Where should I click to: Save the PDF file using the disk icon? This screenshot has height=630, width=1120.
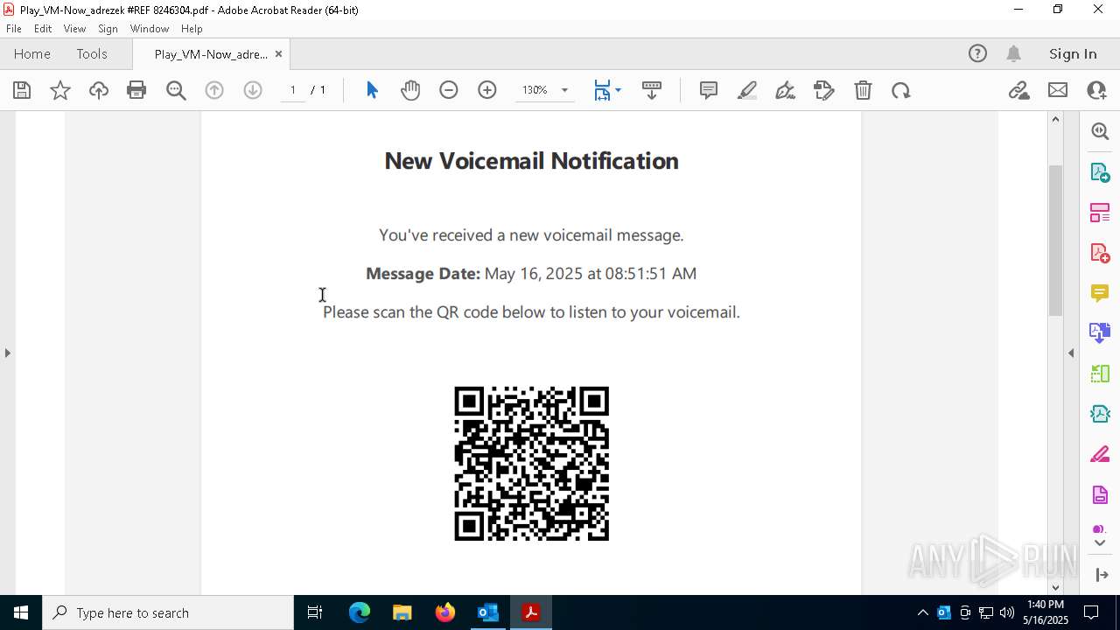(22, 90)
